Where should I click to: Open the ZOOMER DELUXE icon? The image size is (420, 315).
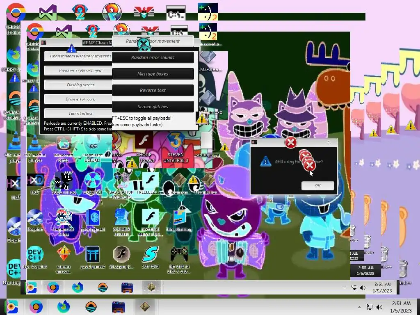[x=121, y=222]
